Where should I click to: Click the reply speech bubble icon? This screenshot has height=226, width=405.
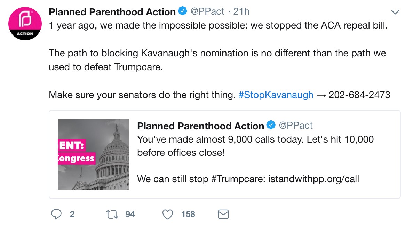click(56, 214)
